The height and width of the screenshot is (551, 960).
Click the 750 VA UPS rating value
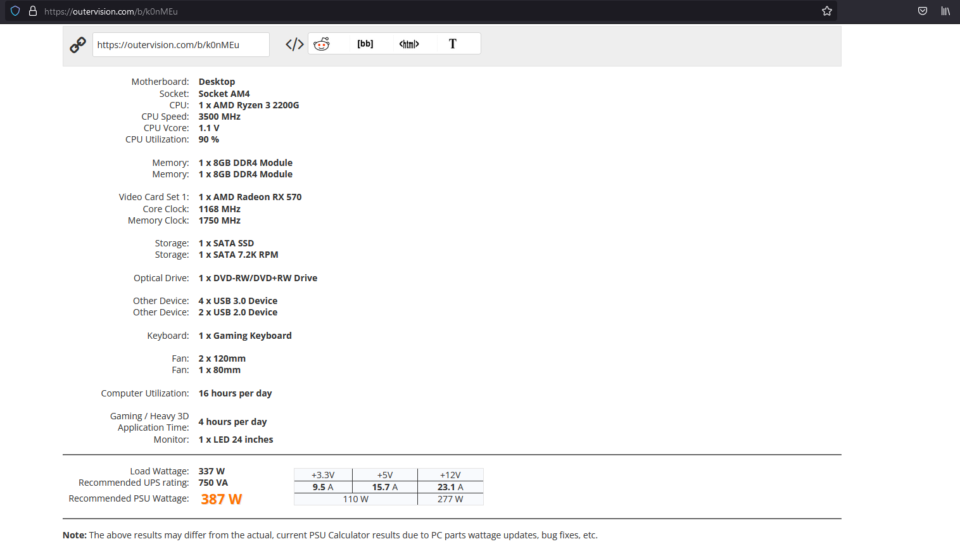coord(213,483)
